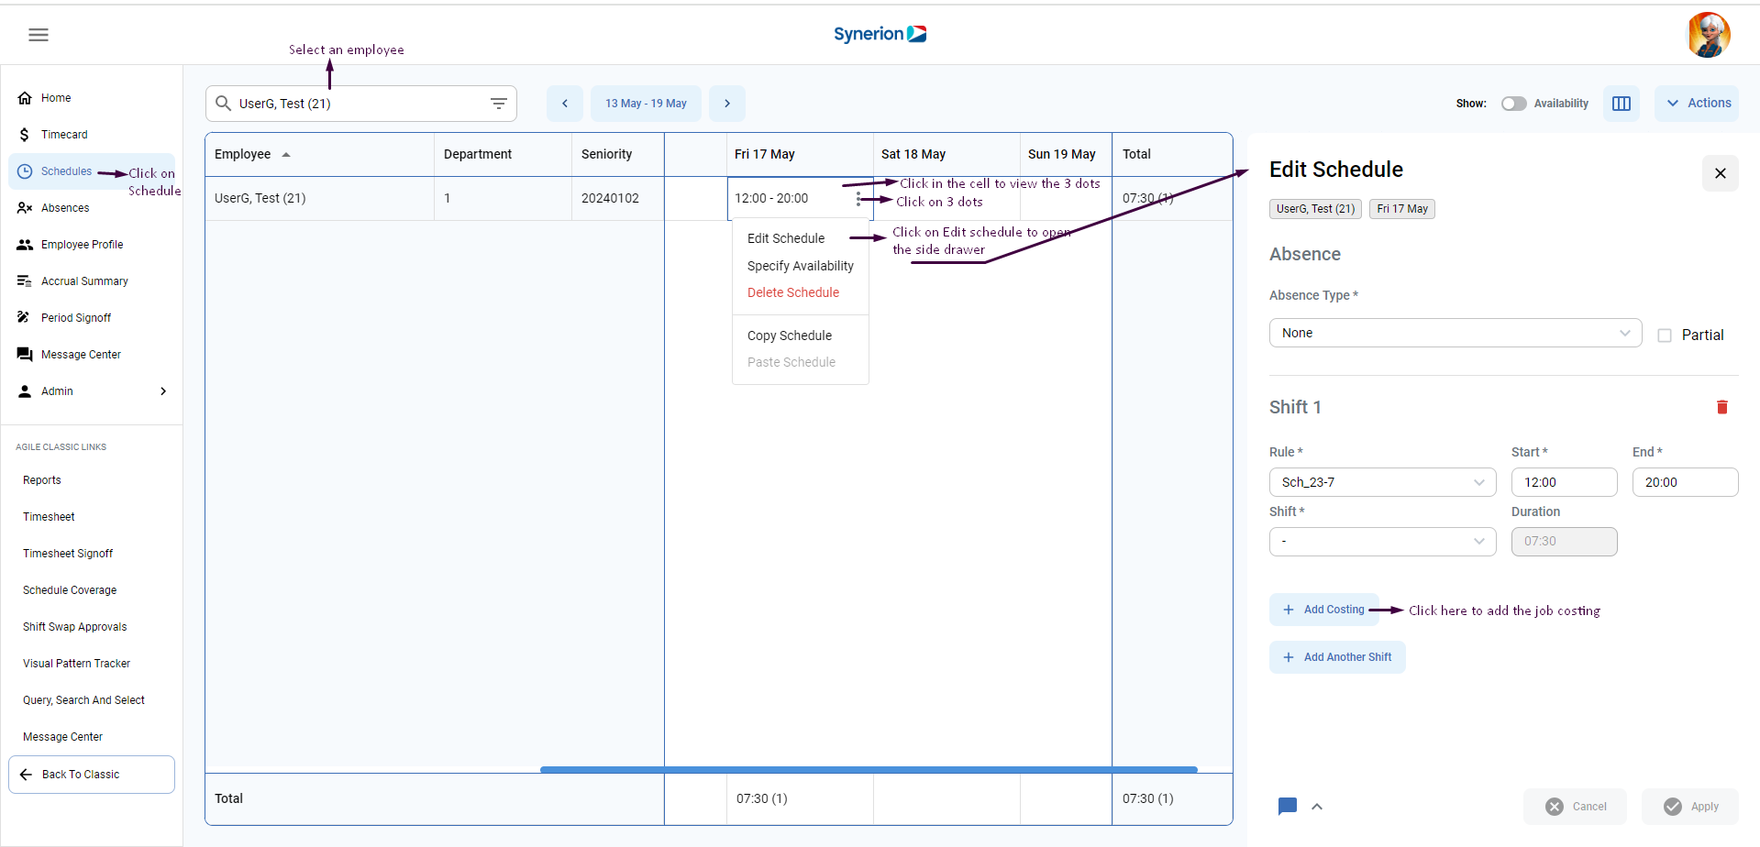This screenshot has height=847, width=1760.
Task: Open the hamburger navigation menu
Action: click(39, 35)
